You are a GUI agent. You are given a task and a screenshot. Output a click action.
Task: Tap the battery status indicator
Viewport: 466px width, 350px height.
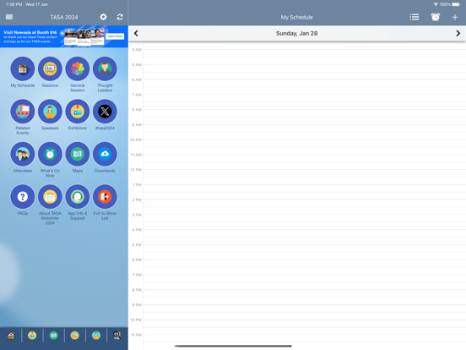tap(456, 4)
